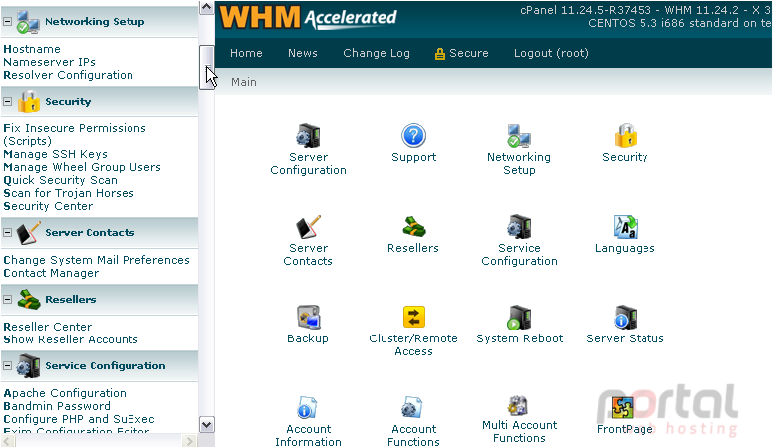Click sidebar horizontal scroll right arrow
The image size is (773, 448).
[189, 441]
